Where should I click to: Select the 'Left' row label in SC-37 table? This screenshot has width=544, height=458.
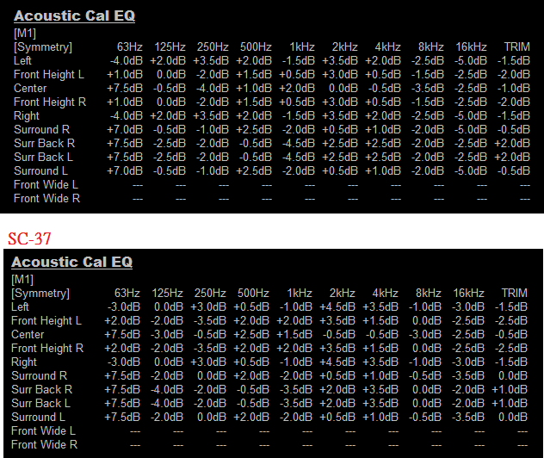point(20,307)
